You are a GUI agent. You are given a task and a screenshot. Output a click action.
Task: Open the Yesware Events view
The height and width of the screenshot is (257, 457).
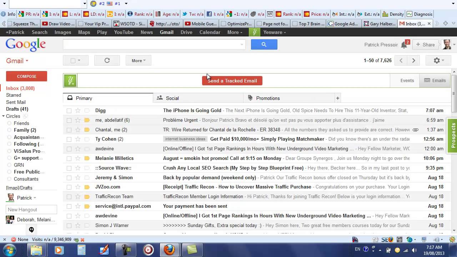[407, 81]
